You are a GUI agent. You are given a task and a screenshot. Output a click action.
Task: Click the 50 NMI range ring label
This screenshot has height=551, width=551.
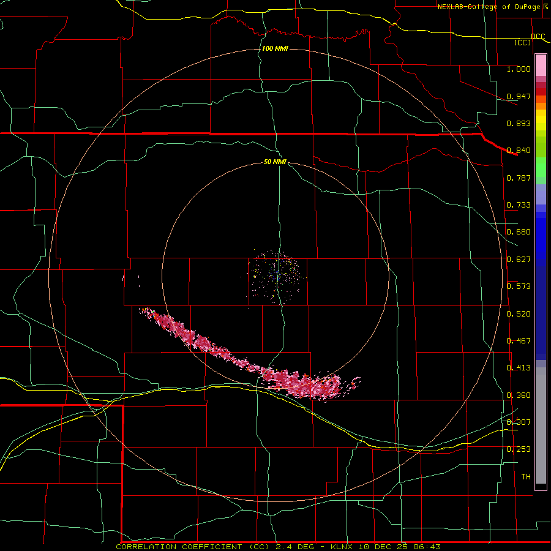click(275, 162)
